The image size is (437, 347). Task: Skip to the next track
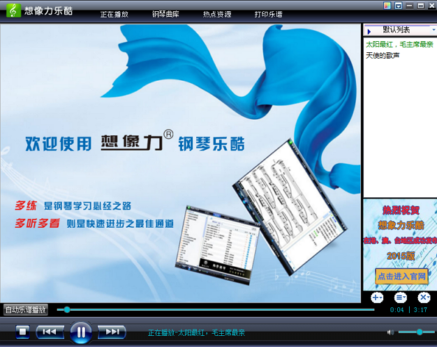(112, 332)
